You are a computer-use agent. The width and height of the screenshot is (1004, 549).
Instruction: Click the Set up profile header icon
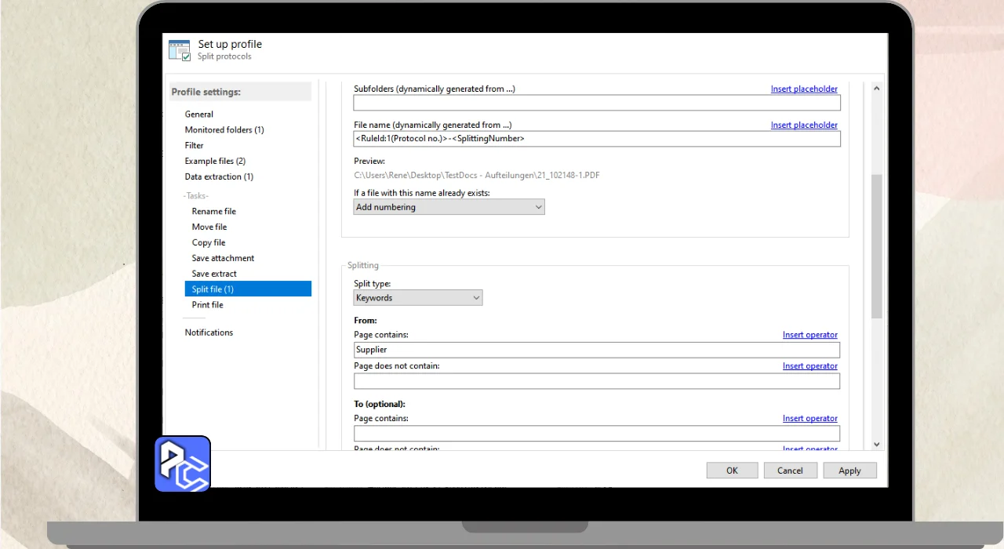click(180, 50)
